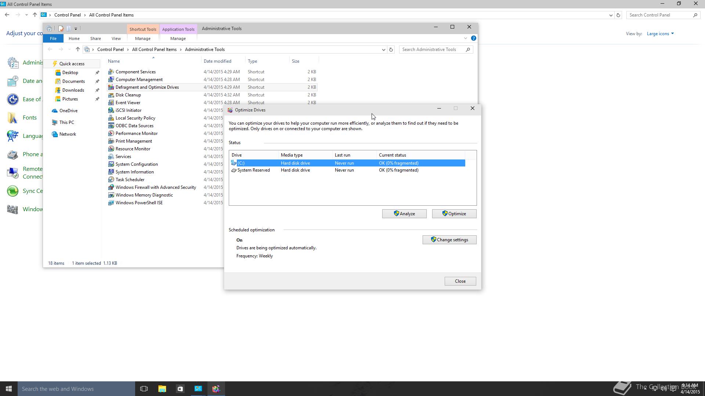Open help in Administrative Tools ribbon
This screenshot has width=705, height=396.
click(474, 38)
